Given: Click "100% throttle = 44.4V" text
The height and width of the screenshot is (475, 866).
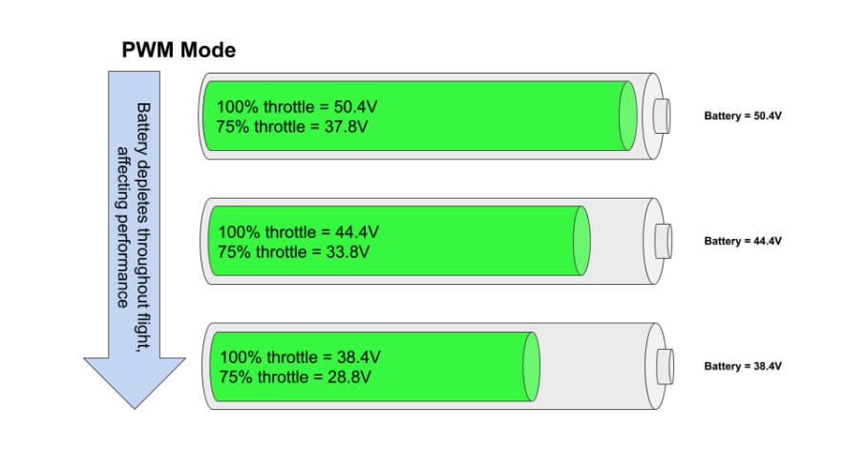Looking at the screenshot, I should [299, 231].
